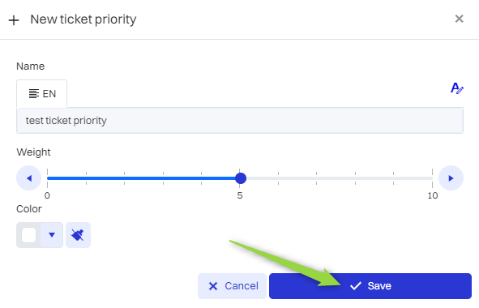The height and width of the screenshot is (308, 479).
Task: Focus the Name input field
Action: click(240, 121)
